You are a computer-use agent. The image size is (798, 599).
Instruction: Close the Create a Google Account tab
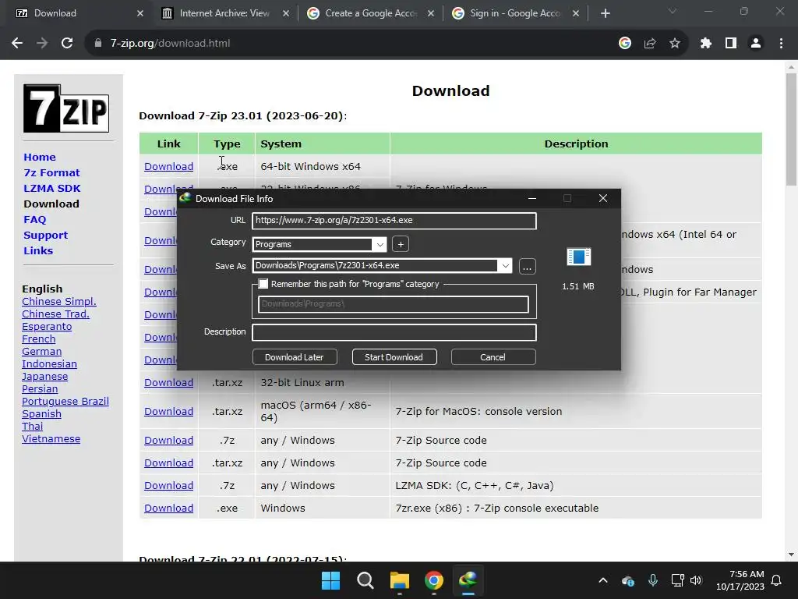(431, 13)
